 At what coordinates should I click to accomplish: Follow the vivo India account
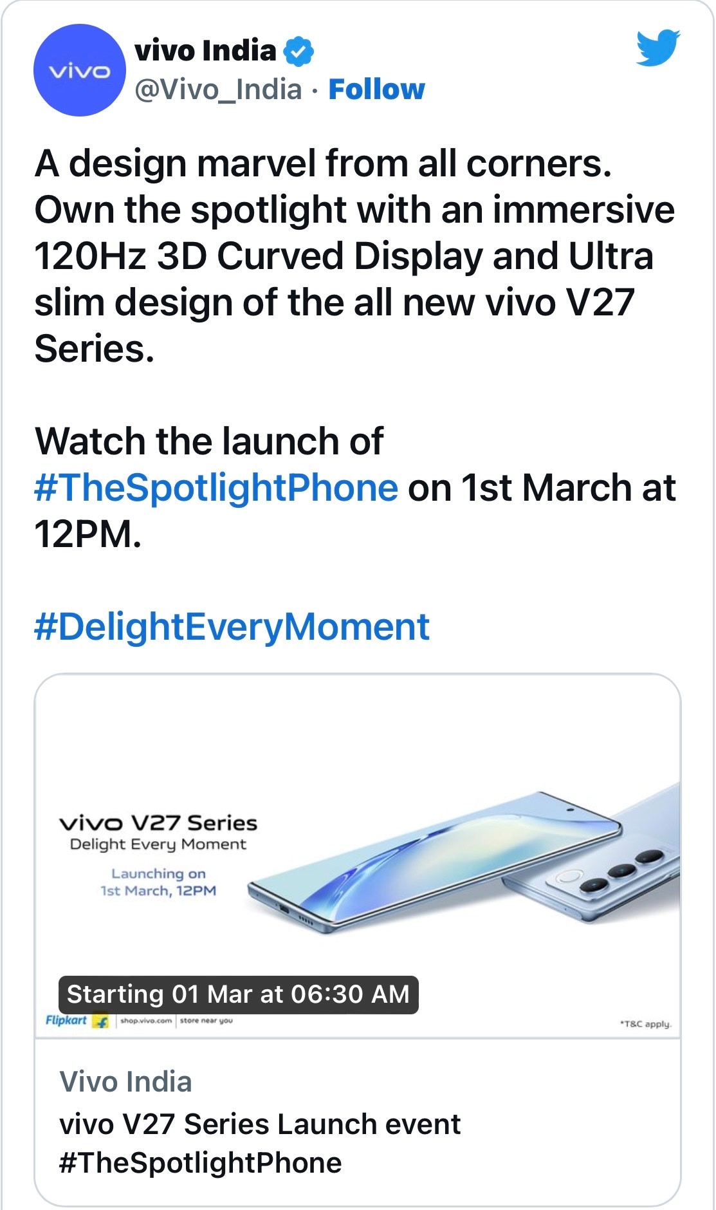(376, 89)
